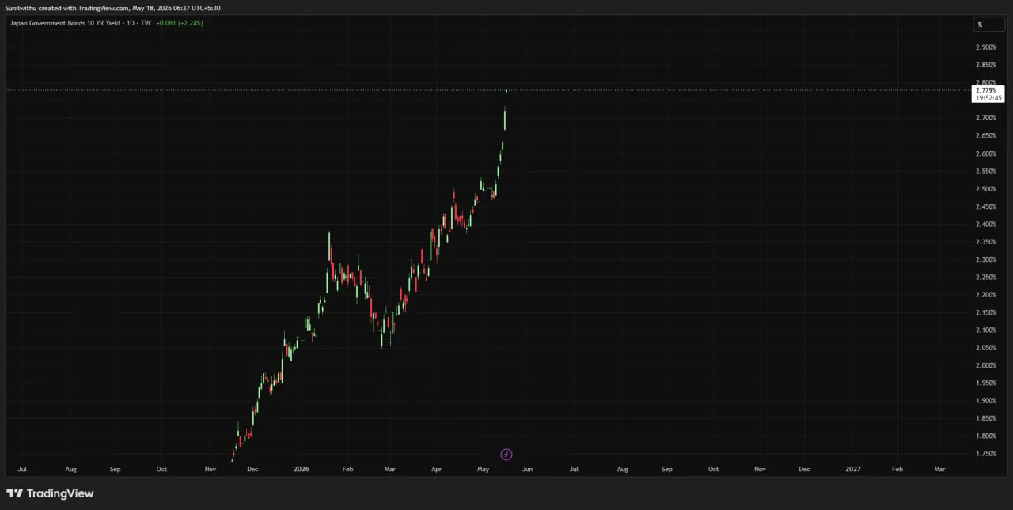The width and height of the screenshot is (1013, 510).
Task: Click the 2.000% price axis label
Action: [x=985, y=365]
